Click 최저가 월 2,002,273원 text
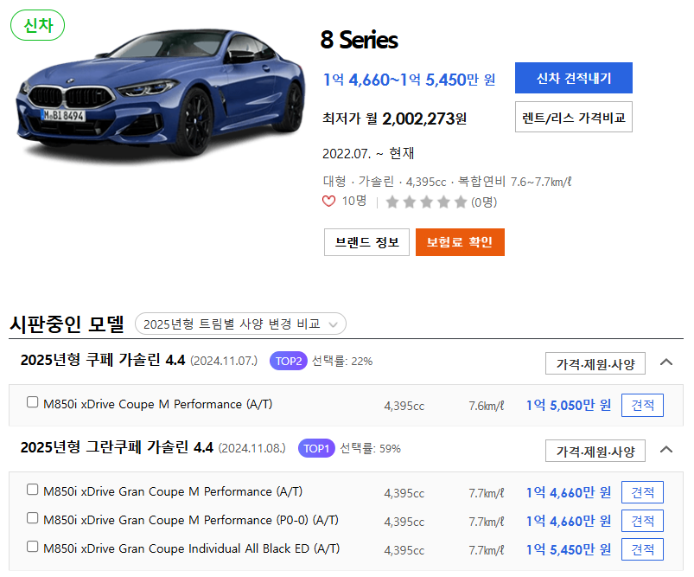694x577 pixels. pyautogui.click(x=394, y=119)
